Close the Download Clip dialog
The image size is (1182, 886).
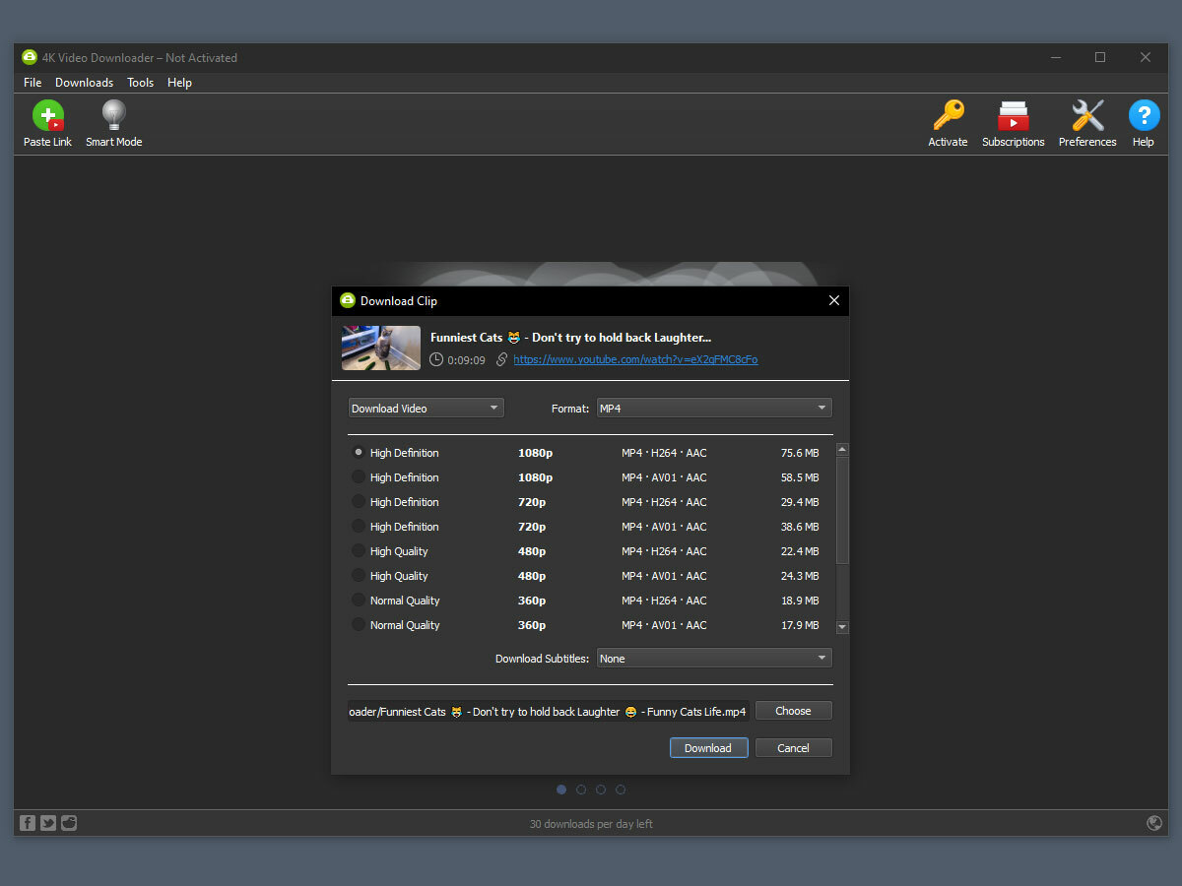click(x=834, y=300)
